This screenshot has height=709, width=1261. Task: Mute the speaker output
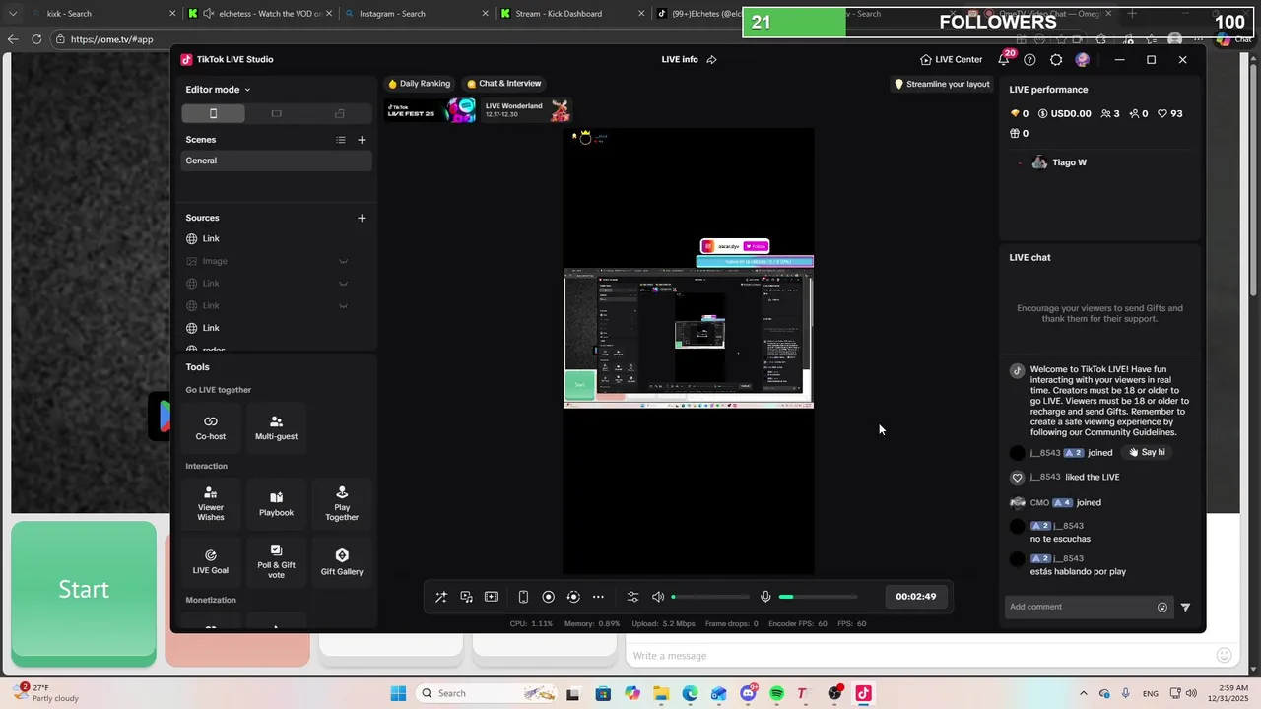point(658,597)
